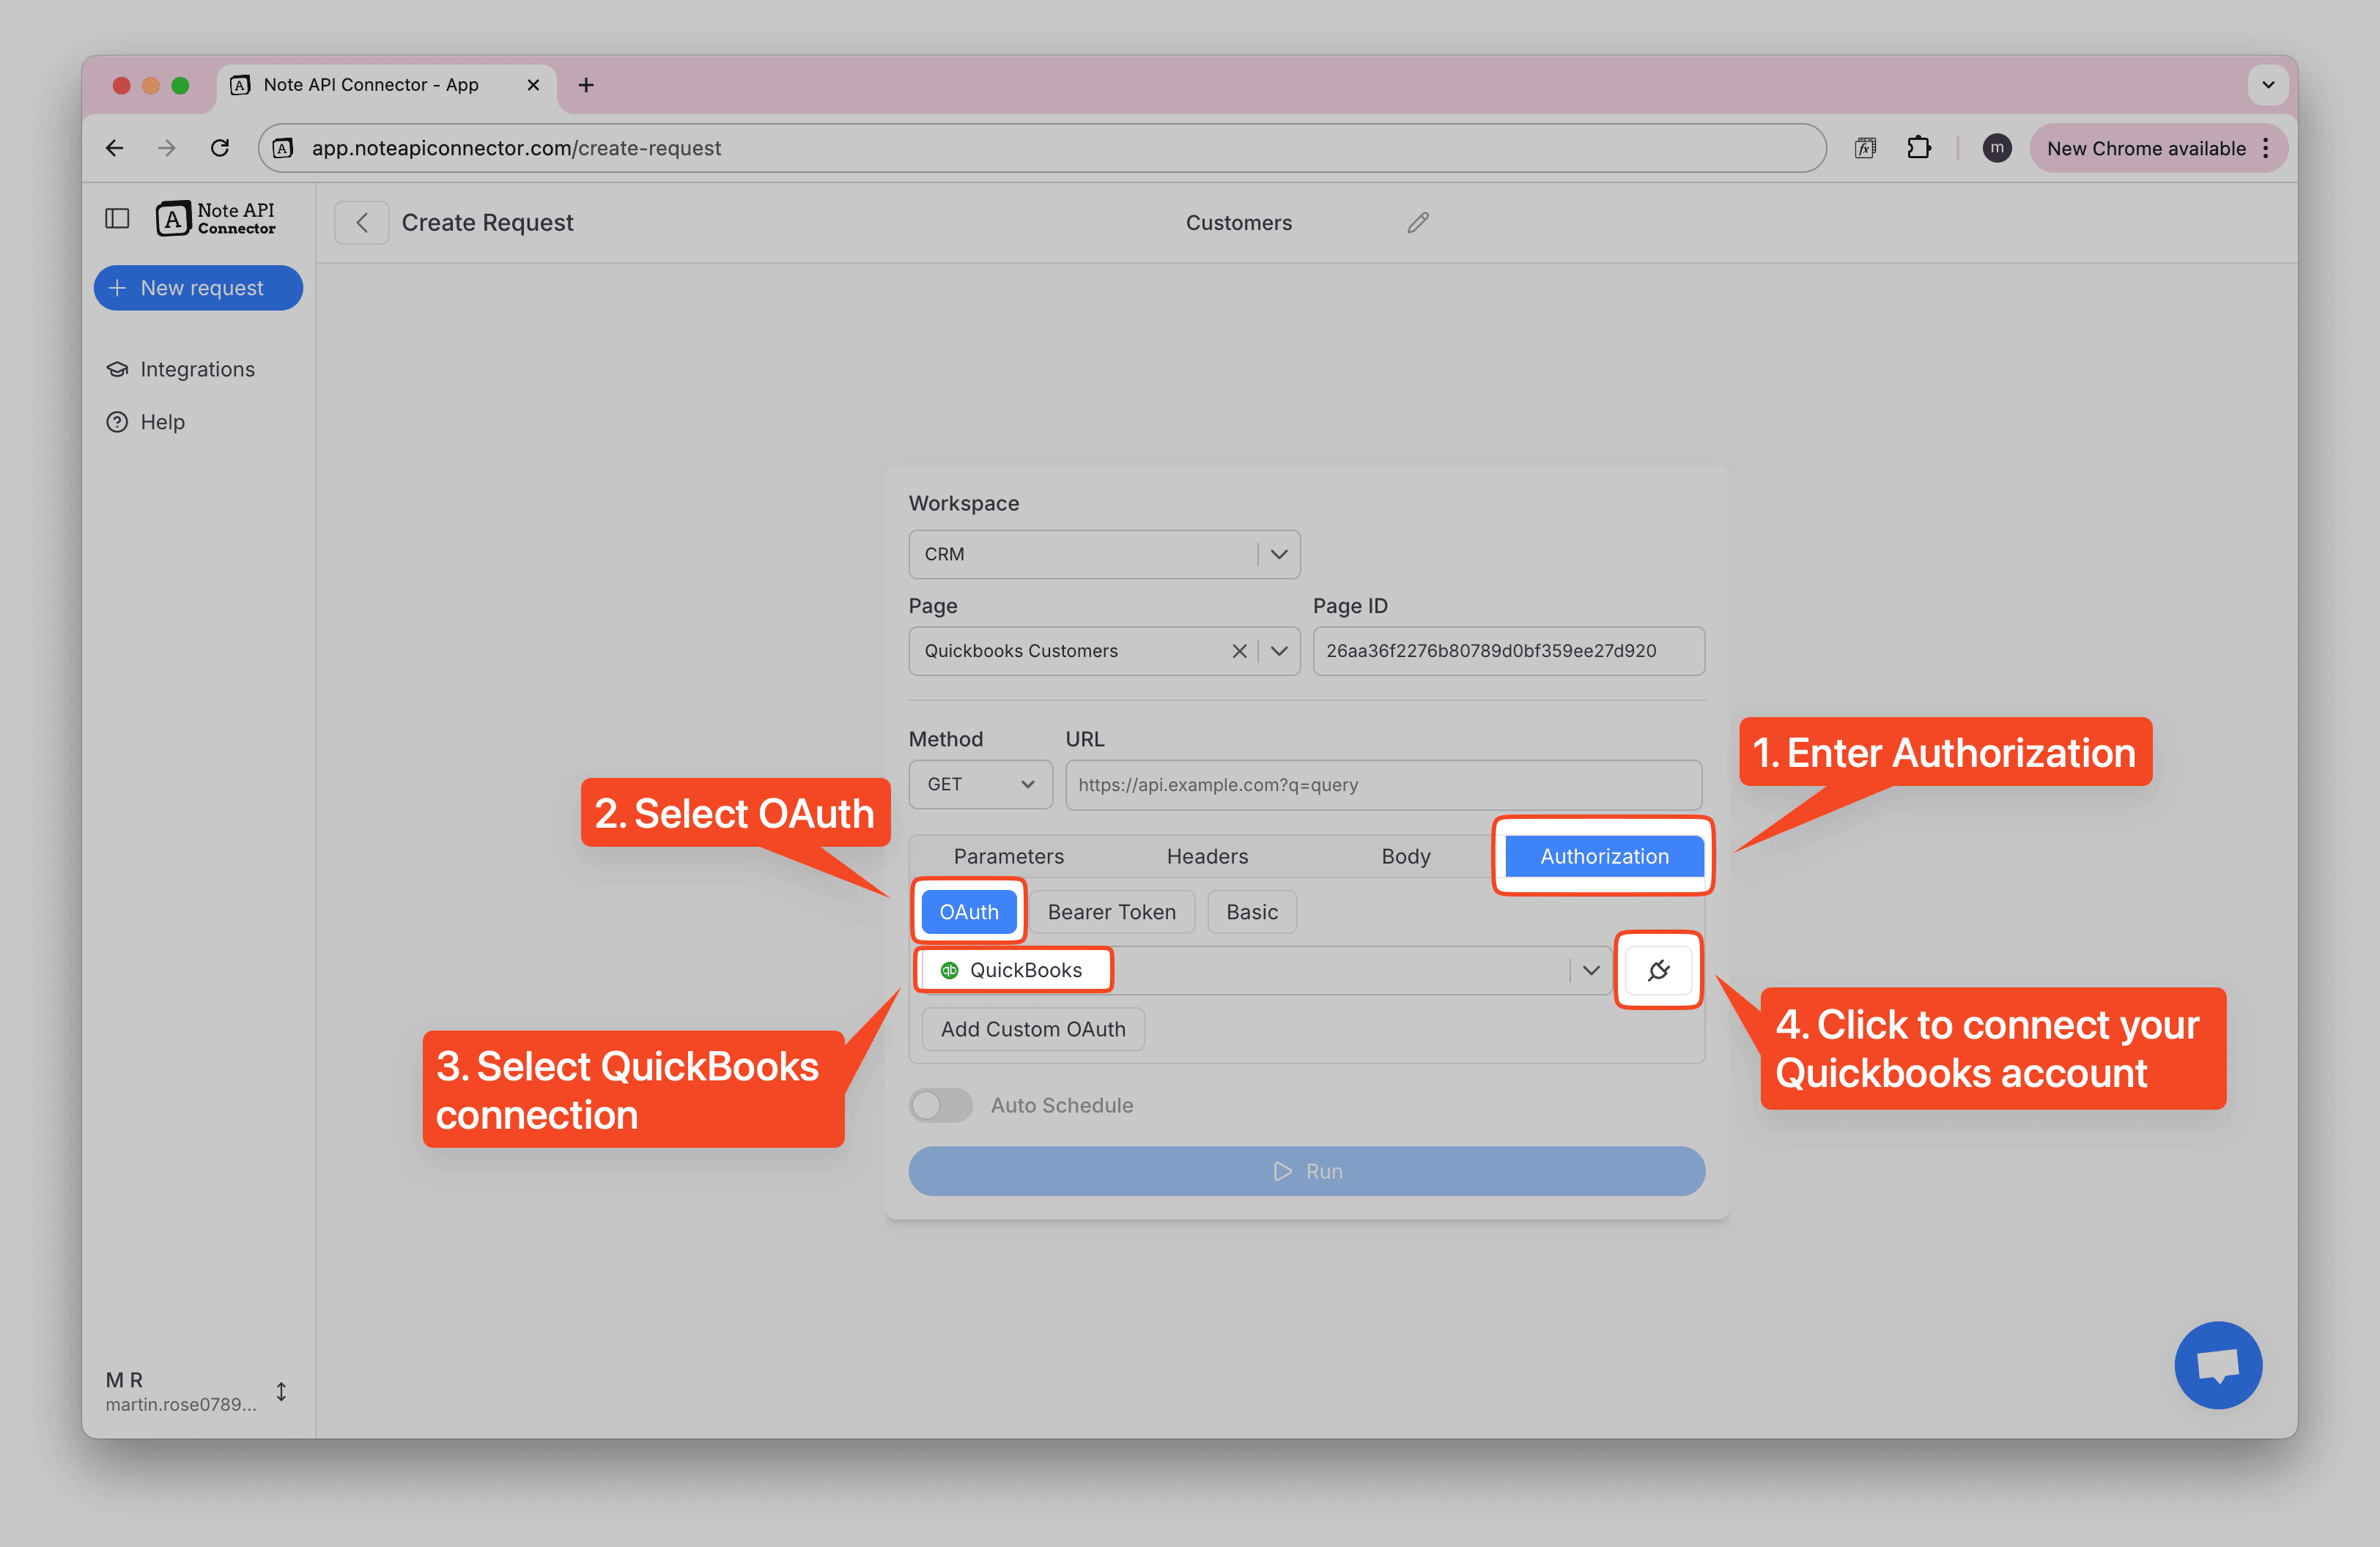The height and width of the screenshot is (1547, 2380).
Task: Go back using the Create Request chevron
Action: (x=362, y=222)
